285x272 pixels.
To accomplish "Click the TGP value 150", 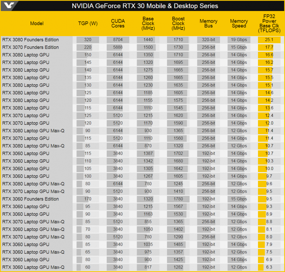I will coord(88,55).
